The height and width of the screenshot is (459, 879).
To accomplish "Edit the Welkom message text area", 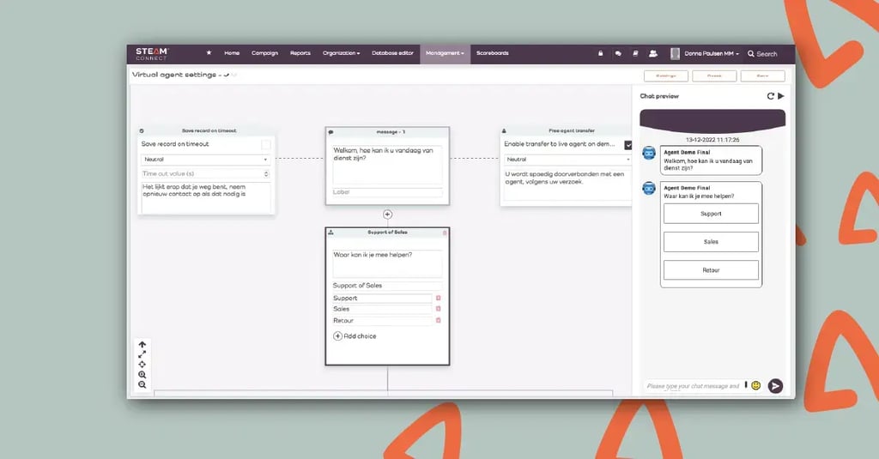I will click(x=387, y=165).
